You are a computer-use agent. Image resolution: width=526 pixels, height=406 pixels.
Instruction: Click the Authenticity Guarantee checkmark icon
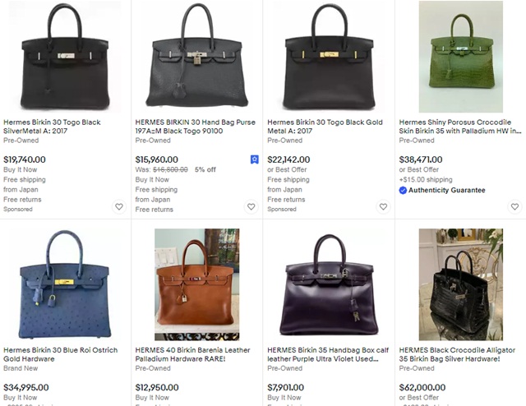coord(403,190)
